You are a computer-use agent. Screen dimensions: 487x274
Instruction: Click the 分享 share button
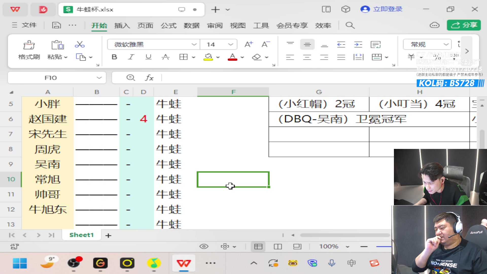click(464, 25)
